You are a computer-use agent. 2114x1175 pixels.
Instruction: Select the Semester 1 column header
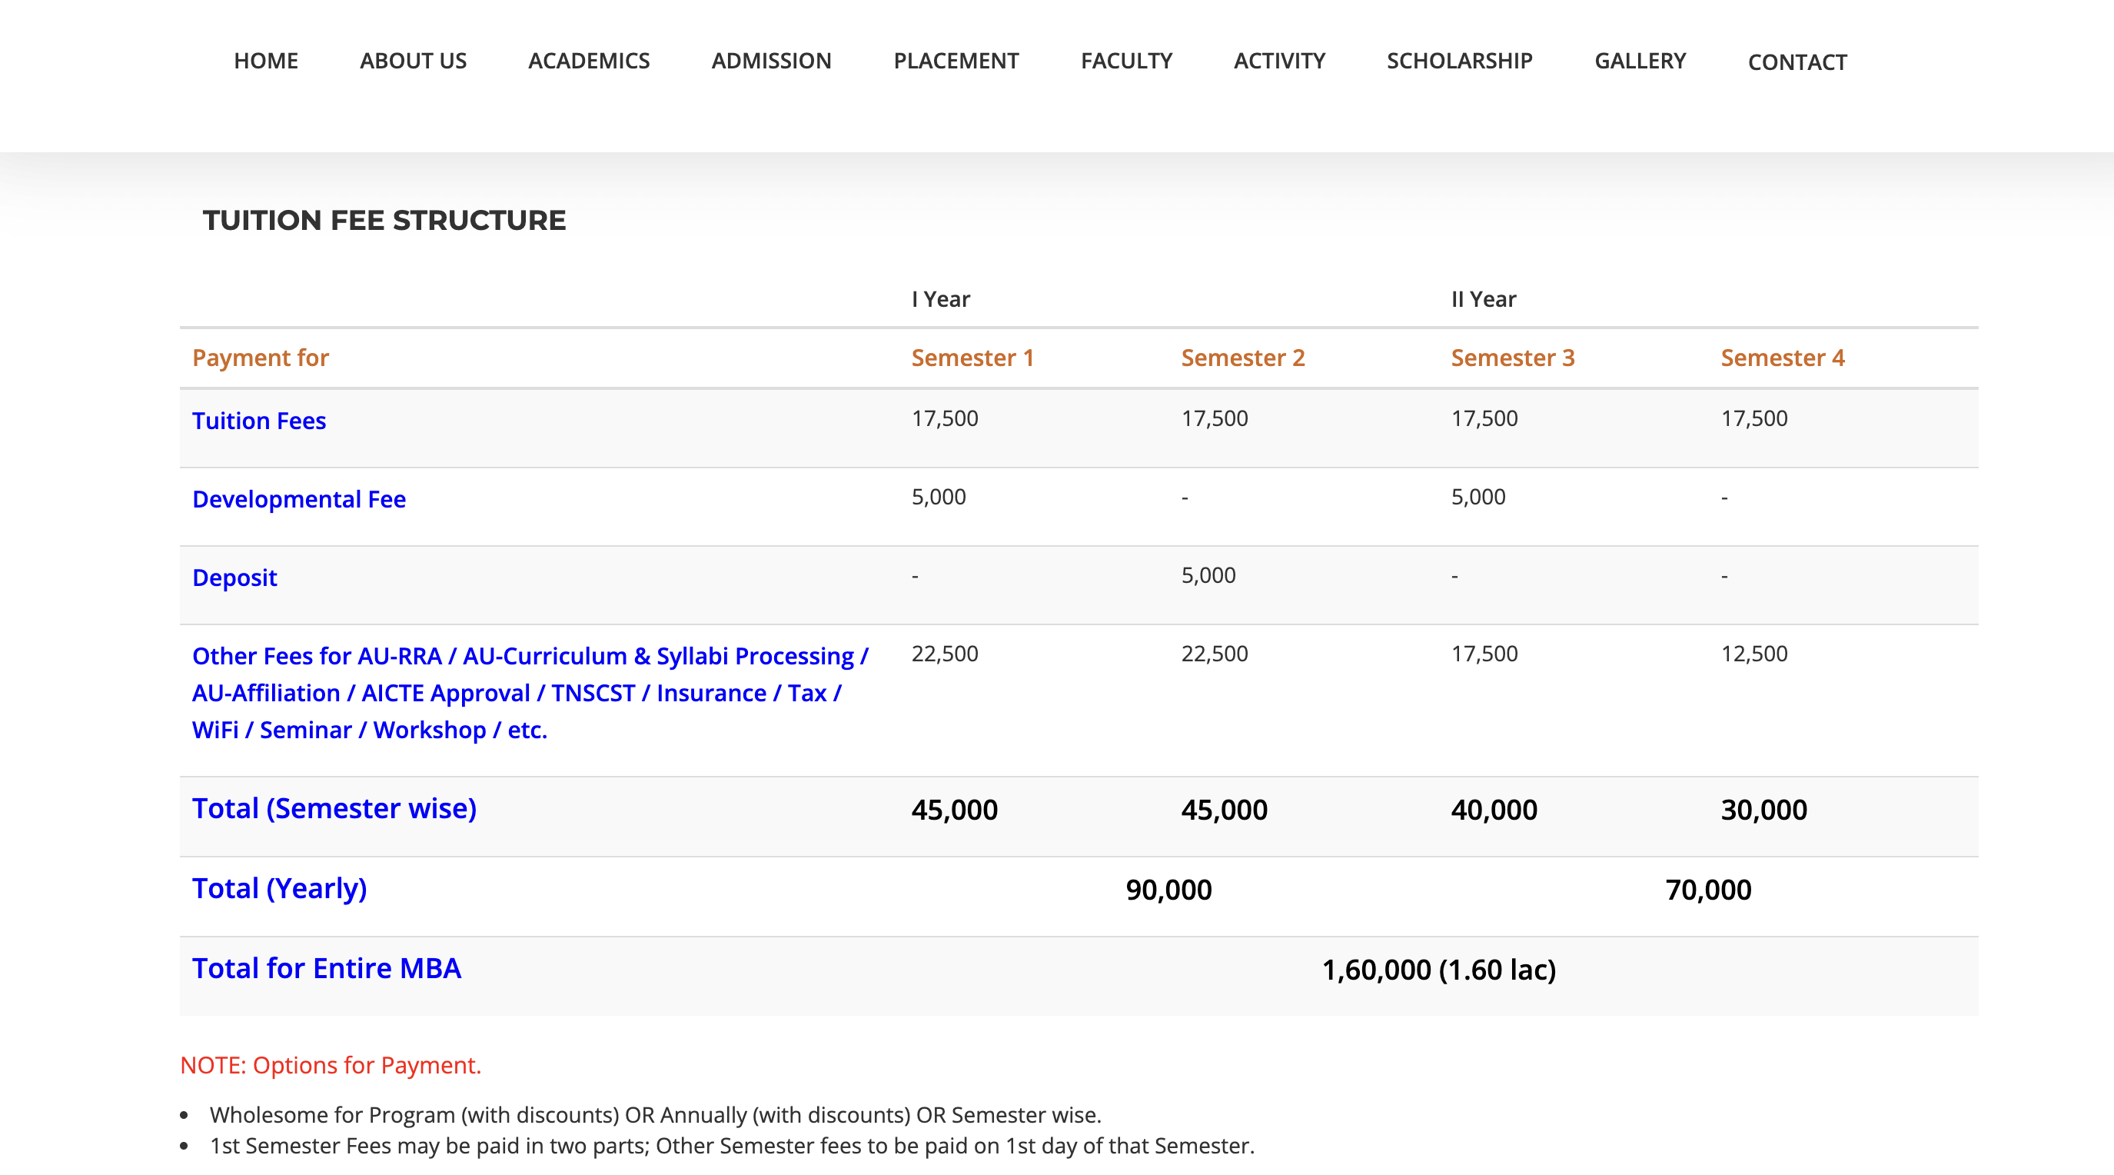tap(972, 357)
